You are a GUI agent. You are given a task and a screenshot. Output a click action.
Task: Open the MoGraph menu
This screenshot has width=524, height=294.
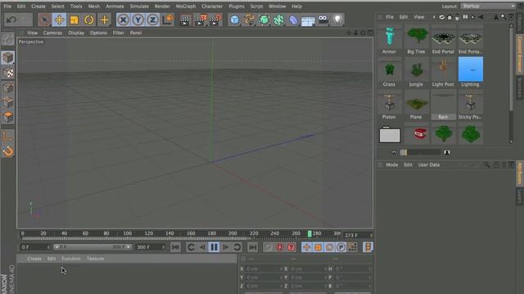pos(186,7)
